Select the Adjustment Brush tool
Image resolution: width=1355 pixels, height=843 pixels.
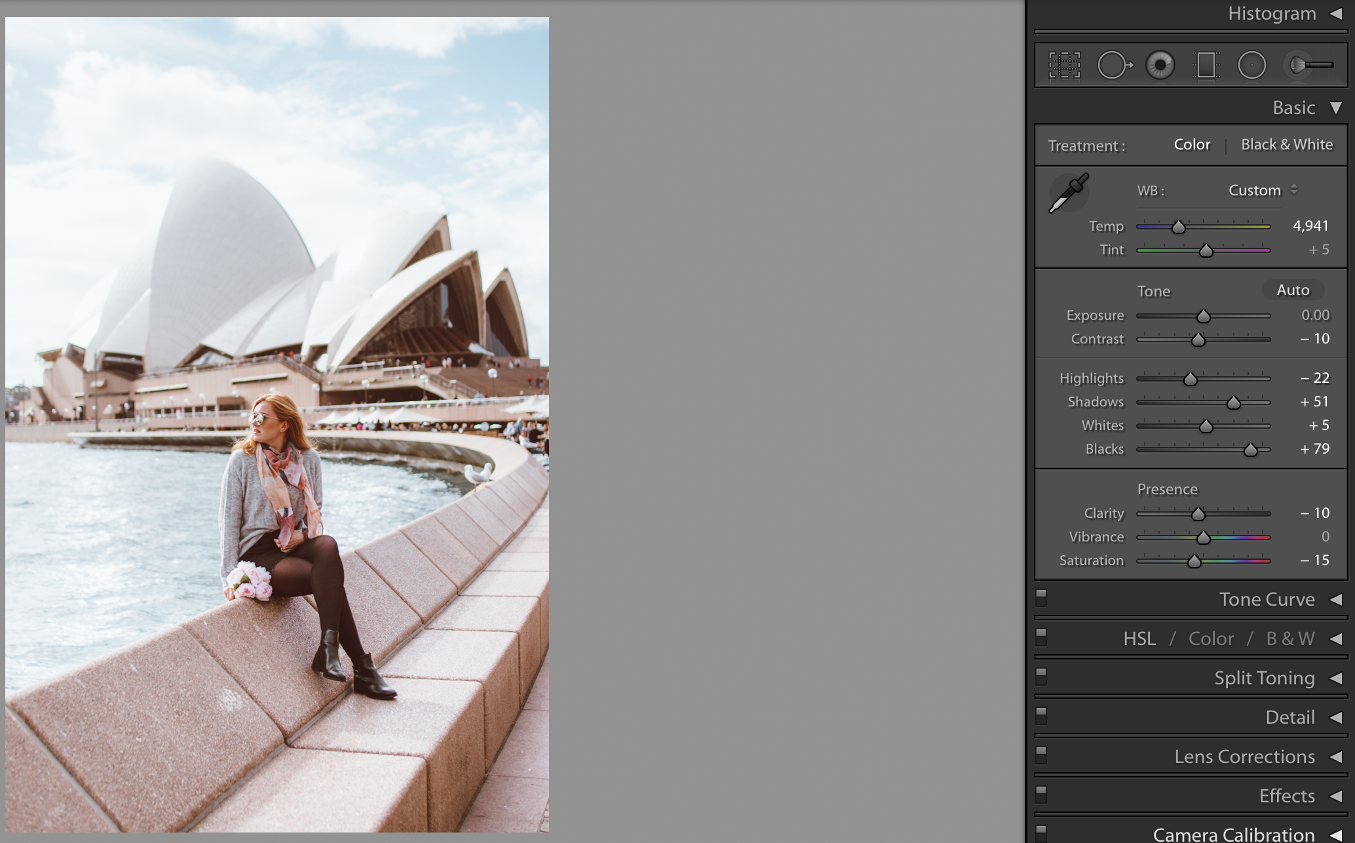tap(1310, 66)
